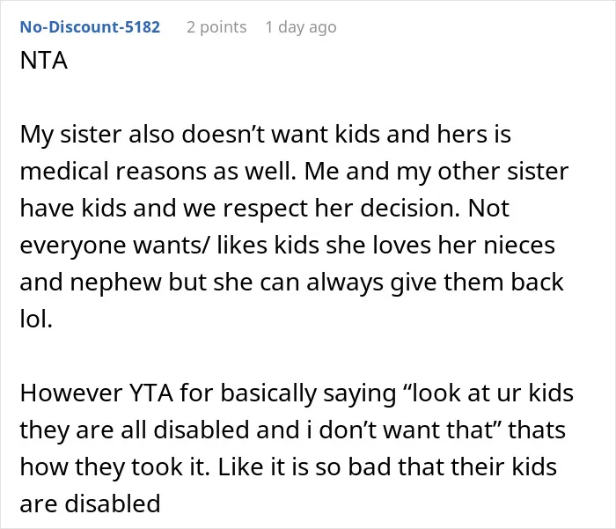Click the line starting "and nephew but she"
This screenshot has height=529, width=616.
[291, 283]
